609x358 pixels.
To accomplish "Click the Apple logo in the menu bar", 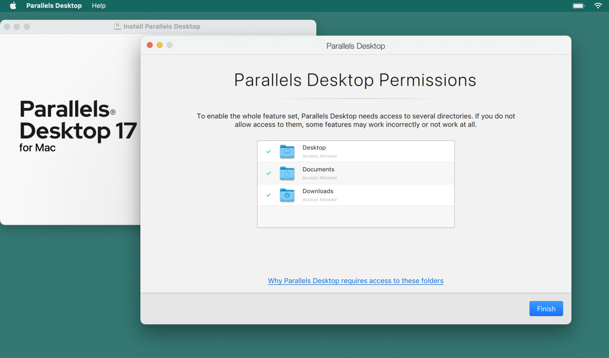I will (x=12, y=6).
